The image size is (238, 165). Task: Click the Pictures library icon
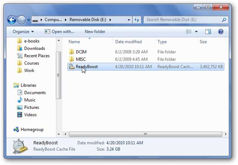tap(20, 107)
